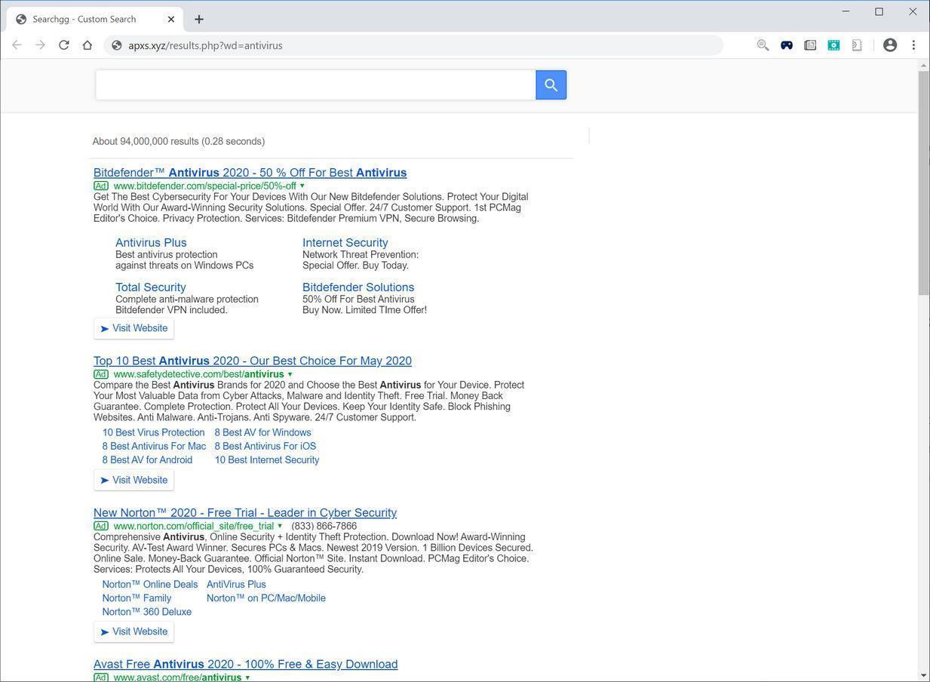Click the teal extension icon

(833, 45)
